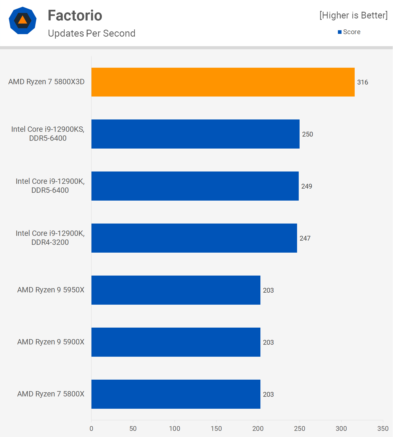Image resolution: width=393 pixels, height=437 pixels.
Task: Click the Higher is Better note
Action: [353, 15]
